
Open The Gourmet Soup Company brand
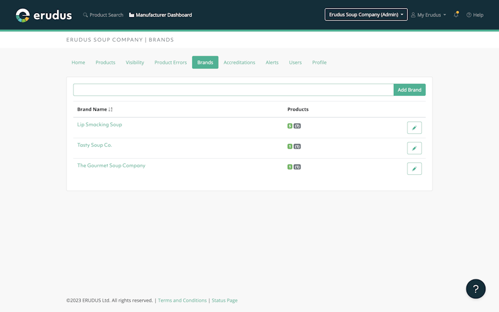tap(112, 166)
